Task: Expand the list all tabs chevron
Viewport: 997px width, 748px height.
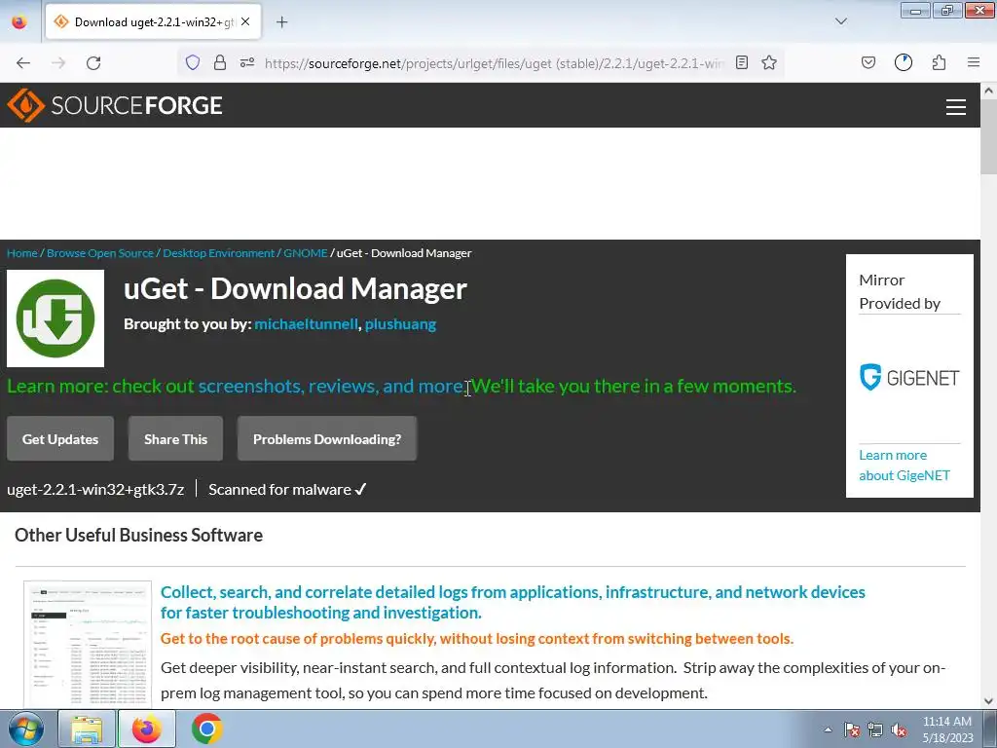Action: pyautogui.click(x=841, y=21)
